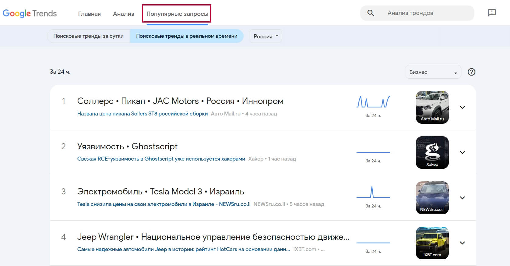510x266 pixels.
Task: Click the Jeep Wrangler sparkline chart
Action: pos(373,243)
